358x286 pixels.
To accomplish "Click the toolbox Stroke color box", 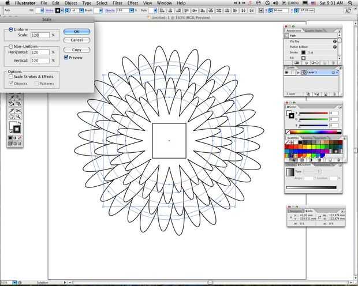I will click(x=17, y=130).
